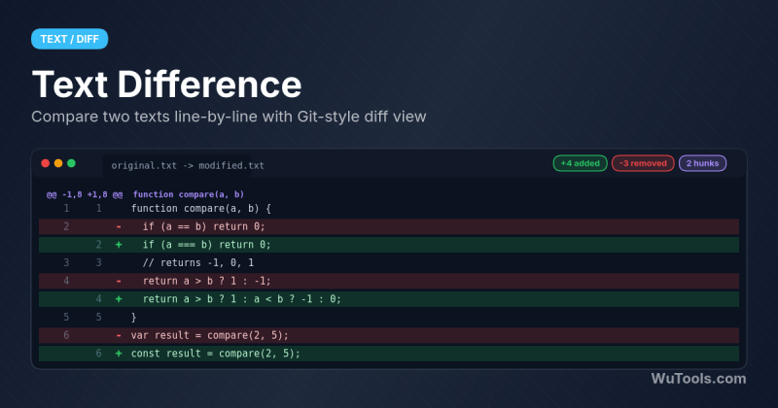Click plus marker on 'if (a === b)' row
Viewport: 778px width, 408px height.
click(119, 245)
